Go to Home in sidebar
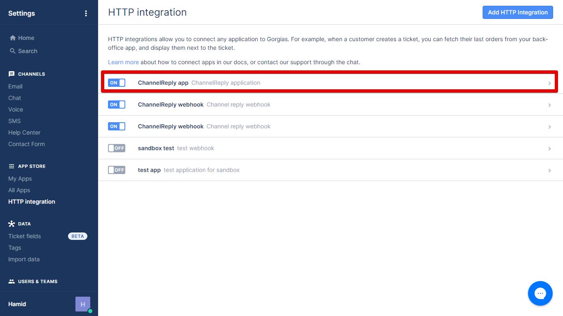Screen dimensions: 563x316 [x=26, y=38]
